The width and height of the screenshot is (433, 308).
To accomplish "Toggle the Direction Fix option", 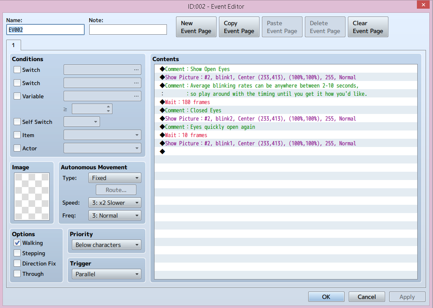I will click(x=17, y=263).
